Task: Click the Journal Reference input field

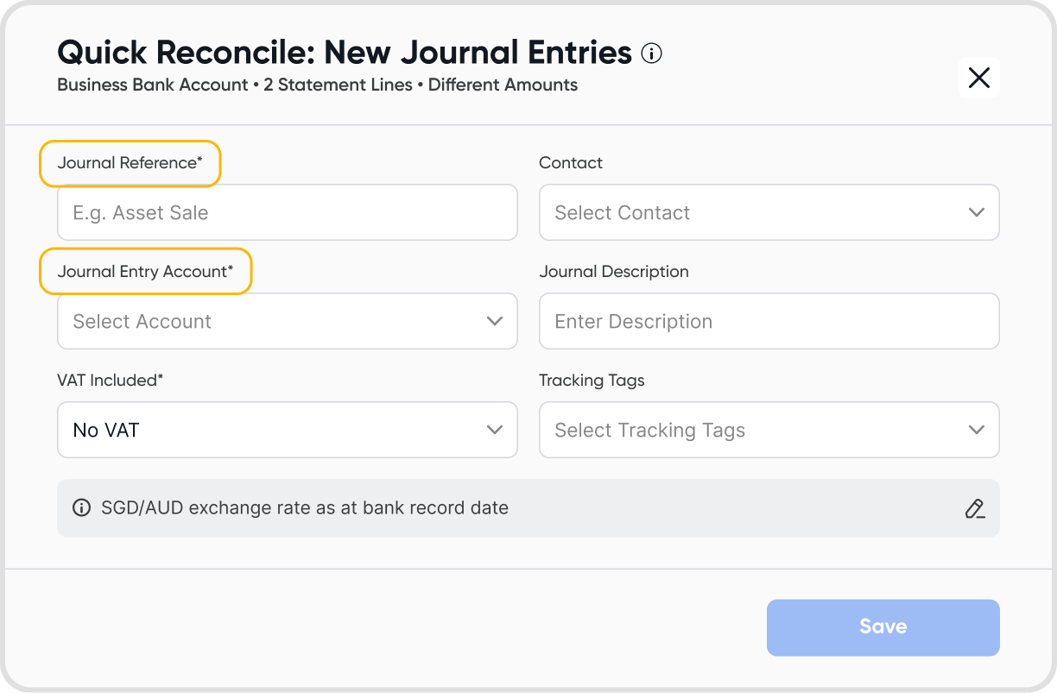Action: coord(287,212)
